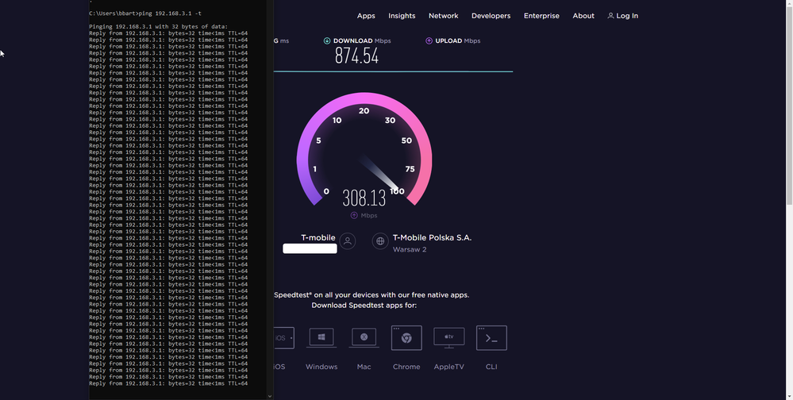Click the download arrow icon
The height and width of the screenshot is (400, 793).
[327, 40]
